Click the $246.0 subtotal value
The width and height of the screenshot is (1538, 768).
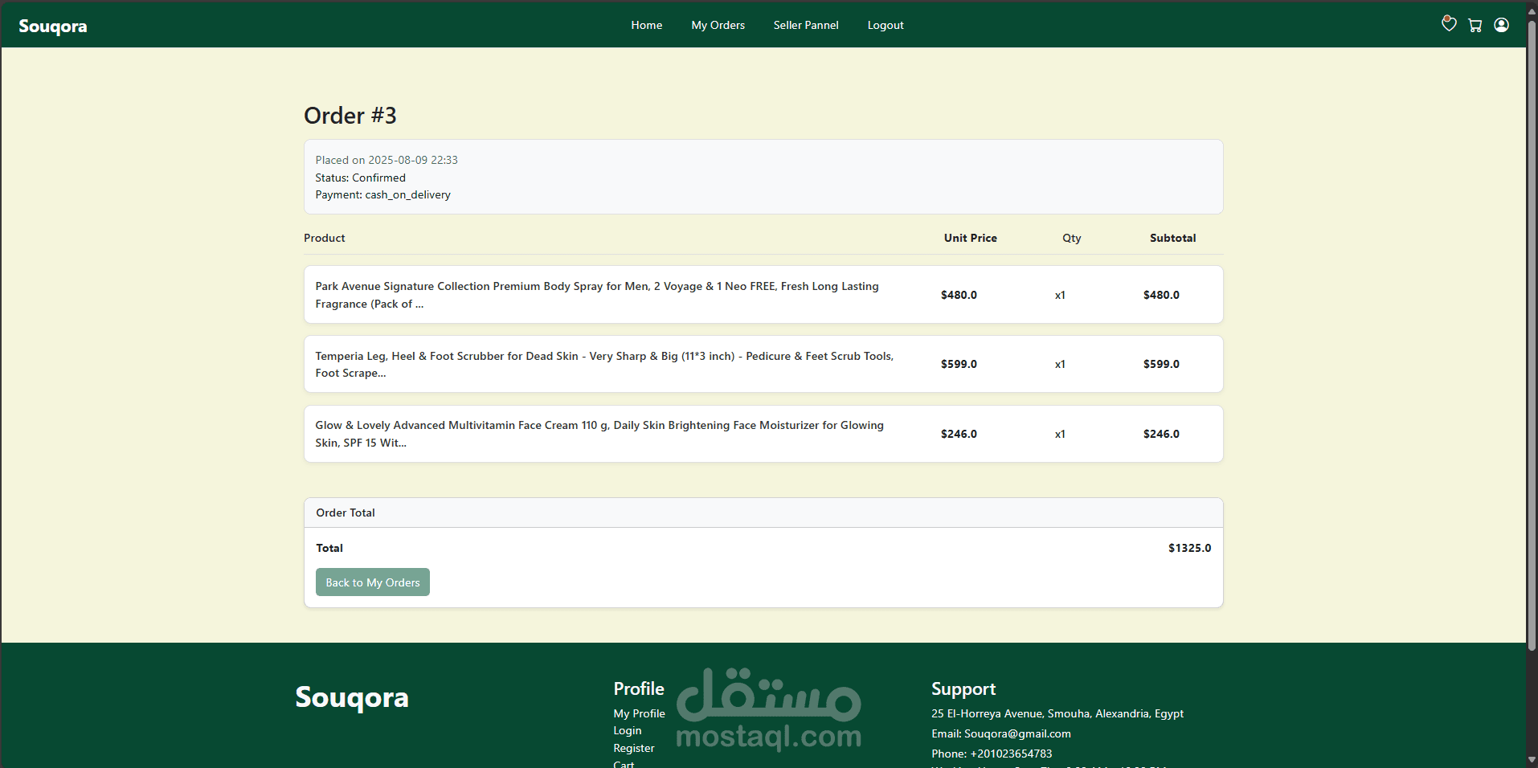[1162, 434]
